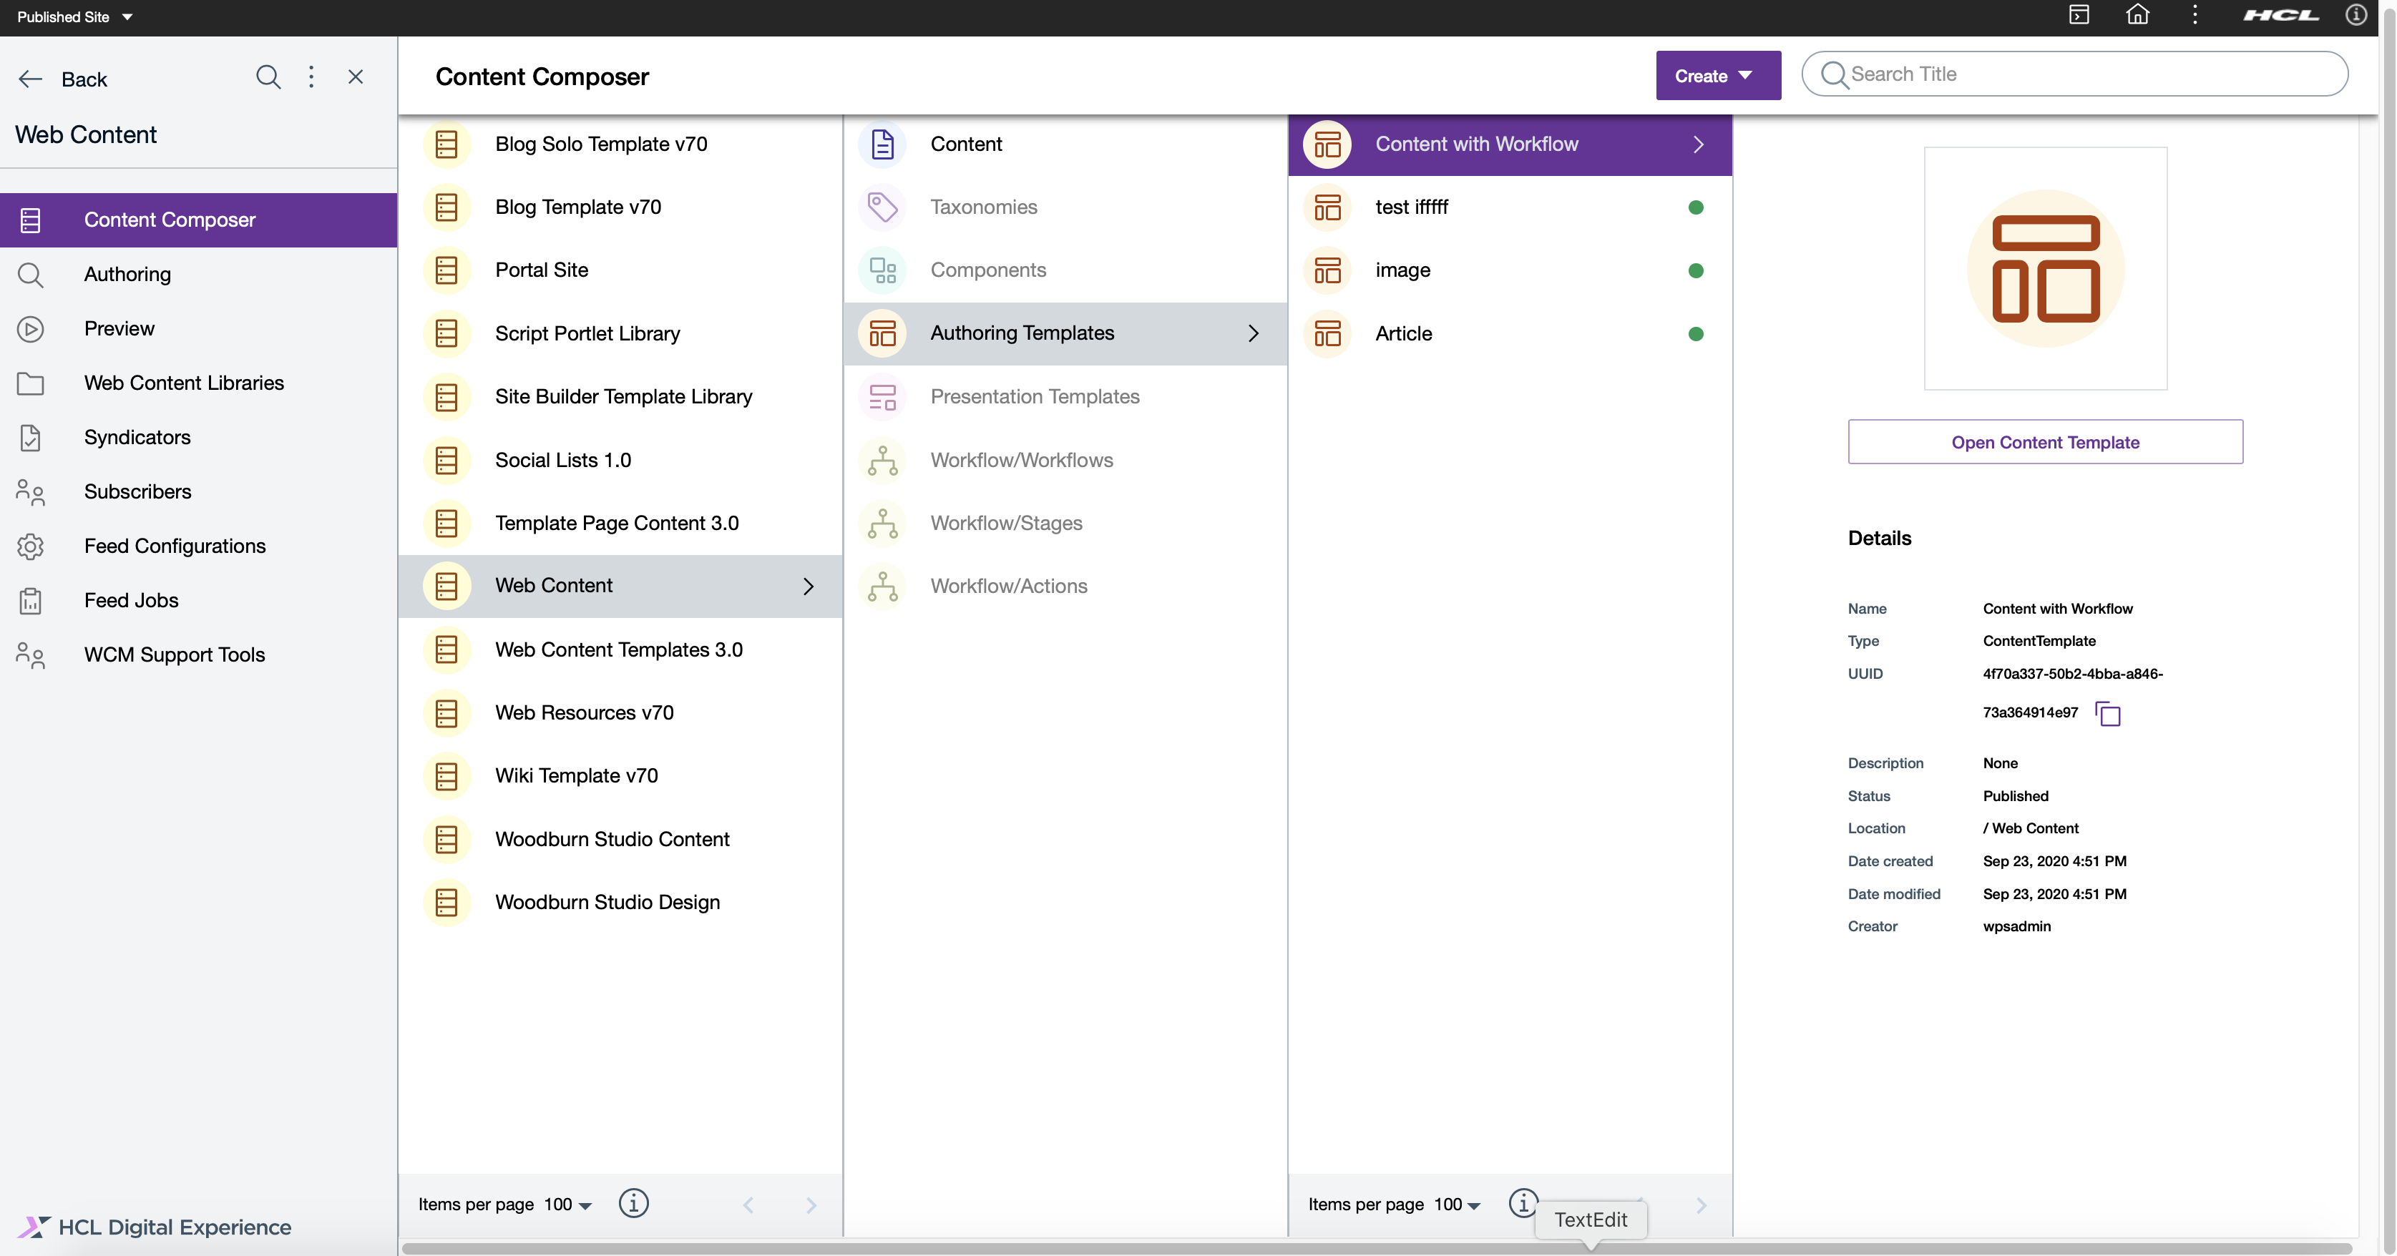Select Preview in the sidebar
Screen dimensions: 2397x1256
(x=199, y=328)
